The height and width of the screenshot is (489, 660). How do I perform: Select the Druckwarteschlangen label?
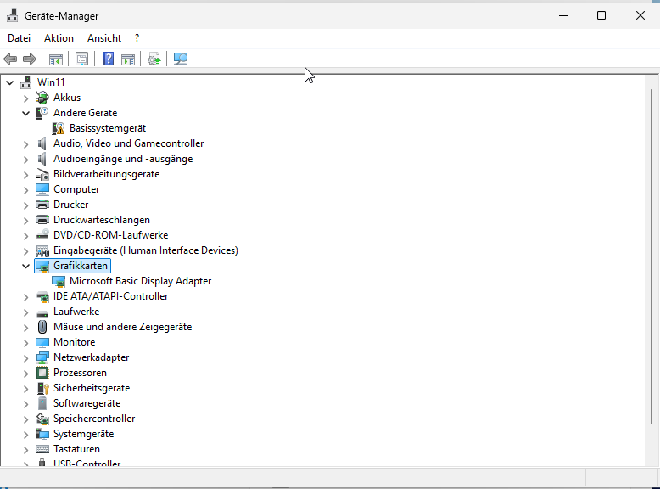[x=102, y=220]
